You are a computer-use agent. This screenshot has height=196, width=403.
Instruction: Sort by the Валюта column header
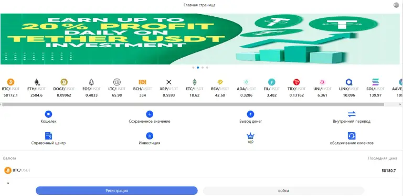pos(9,158)
